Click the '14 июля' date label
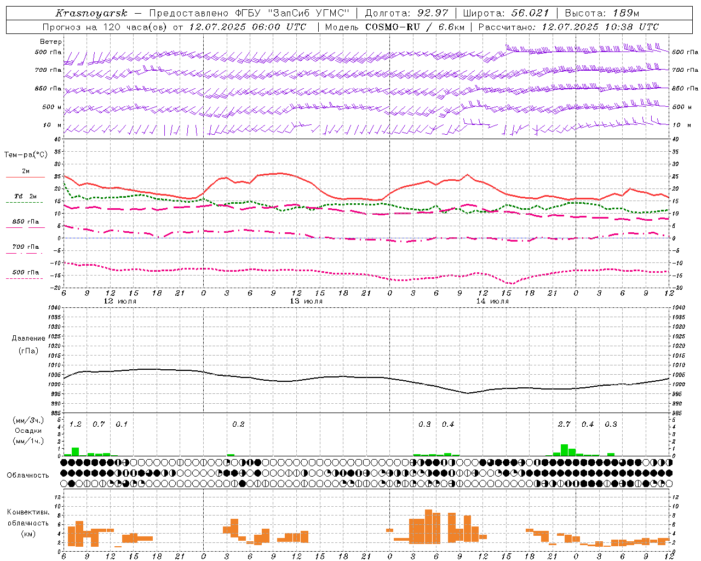Viewport: 701px width, 561px height. point(492,301)
